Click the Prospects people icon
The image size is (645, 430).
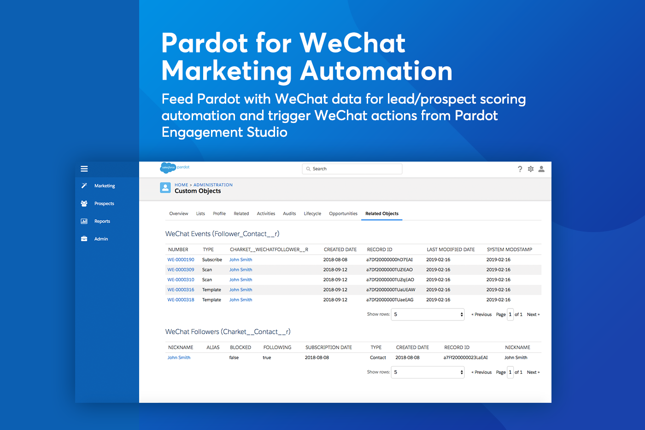(x=84, y=203)
